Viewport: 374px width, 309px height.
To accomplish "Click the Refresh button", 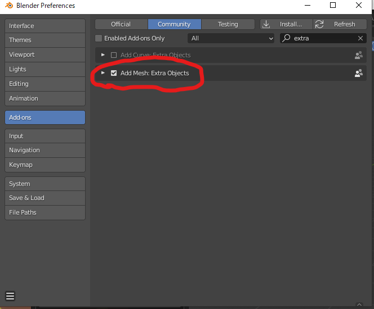I will click(340, 24).
